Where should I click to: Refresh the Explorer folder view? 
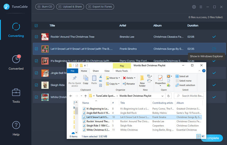(168, 96)
